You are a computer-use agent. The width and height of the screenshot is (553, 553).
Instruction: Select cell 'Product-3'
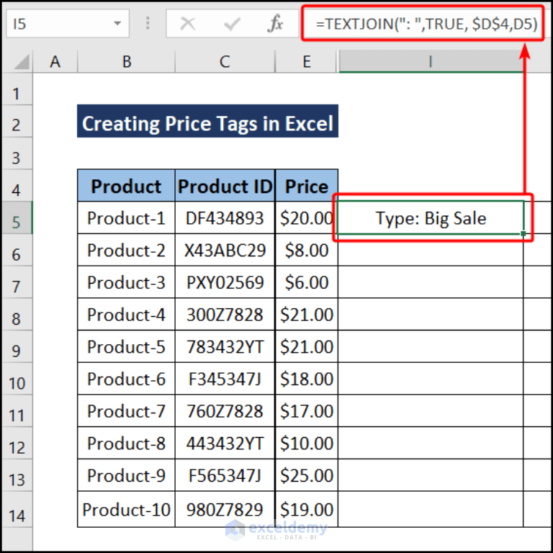126,282
